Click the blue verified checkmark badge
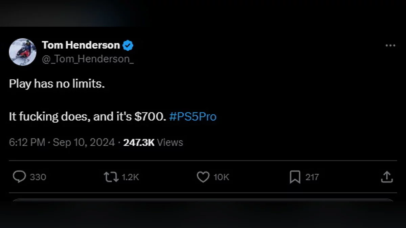Viewport: 406px width, 228px height. tap(128, 45)
